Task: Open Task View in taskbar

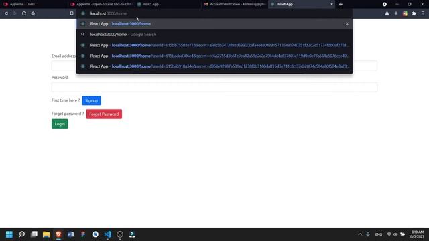Action: tap(34, 234)
